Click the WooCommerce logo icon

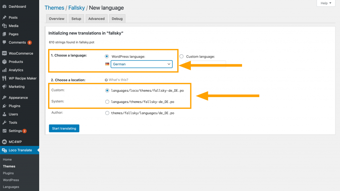[x=4, y=53]
